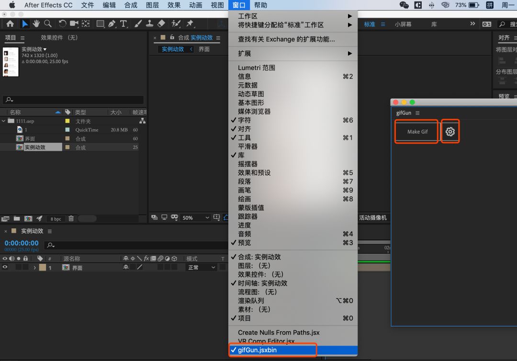Select the Eraser tool
Viewport: 517px width, 361px height.
[x=161, y=23]
